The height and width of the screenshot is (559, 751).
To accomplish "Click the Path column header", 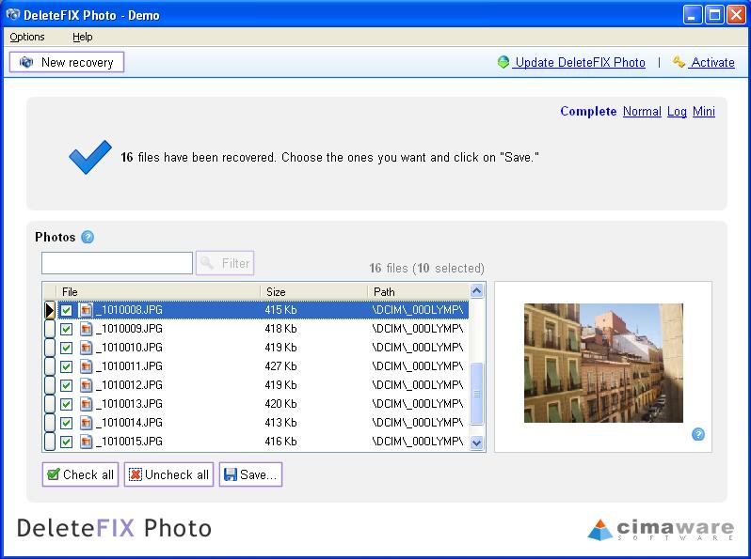I will click(x=418, y=291).
